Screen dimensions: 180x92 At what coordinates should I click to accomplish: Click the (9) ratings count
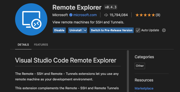tap(158, 15)
